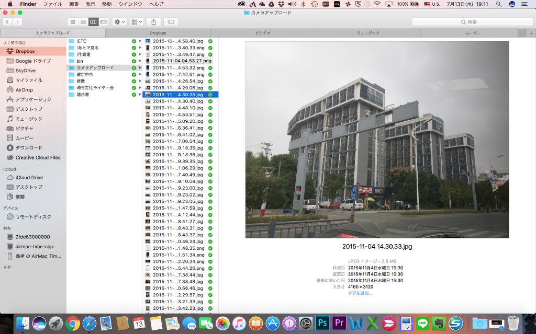Open System Preferences from the Dock

pyautogui.click(x=306, y=323)
